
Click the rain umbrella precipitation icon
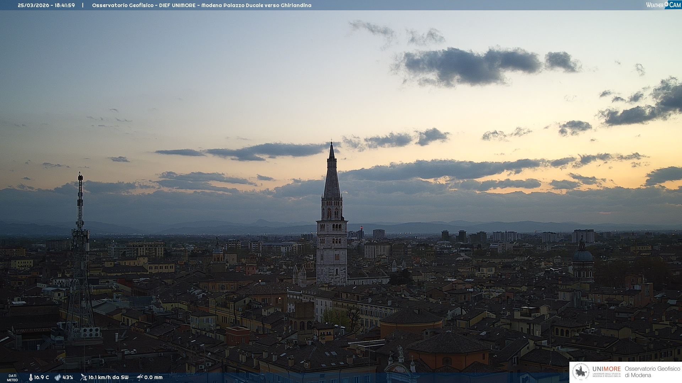pos(140,377)
